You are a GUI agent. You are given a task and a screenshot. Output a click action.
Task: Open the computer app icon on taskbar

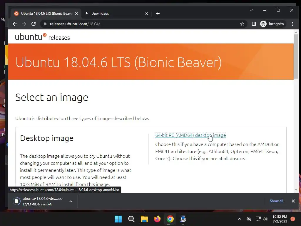click(x=183, y=219)
